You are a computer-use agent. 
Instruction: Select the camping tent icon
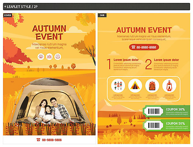pos(135,86)
